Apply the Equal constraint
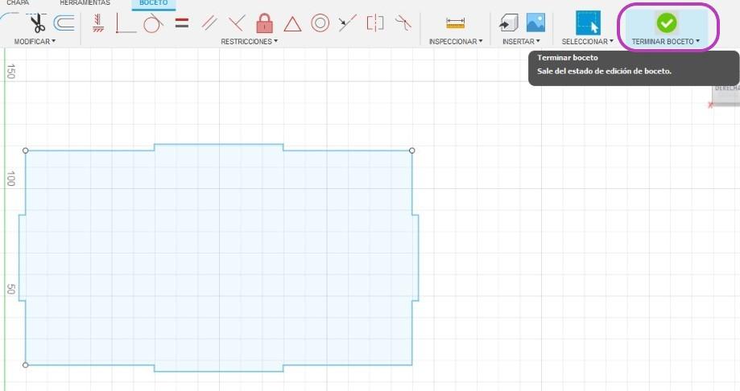 point(182,23)
